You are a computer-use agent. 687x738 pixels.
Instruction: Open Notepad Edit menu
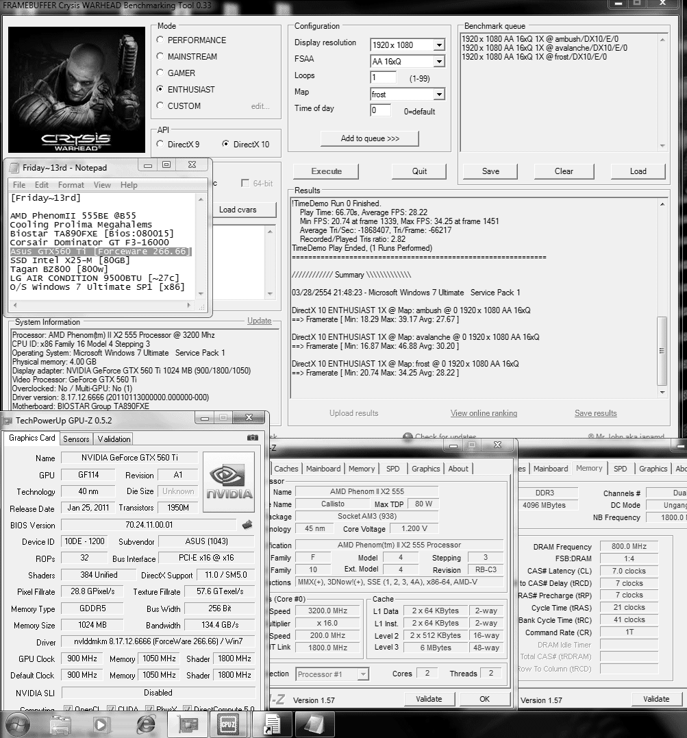point(41,185)
